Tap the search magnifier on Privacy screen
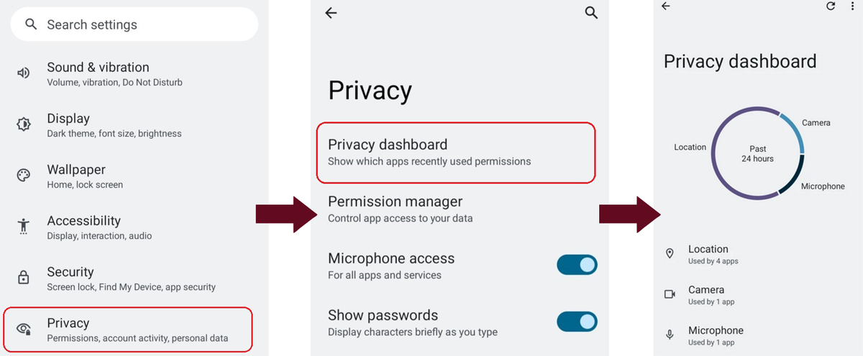 point(591,13)
